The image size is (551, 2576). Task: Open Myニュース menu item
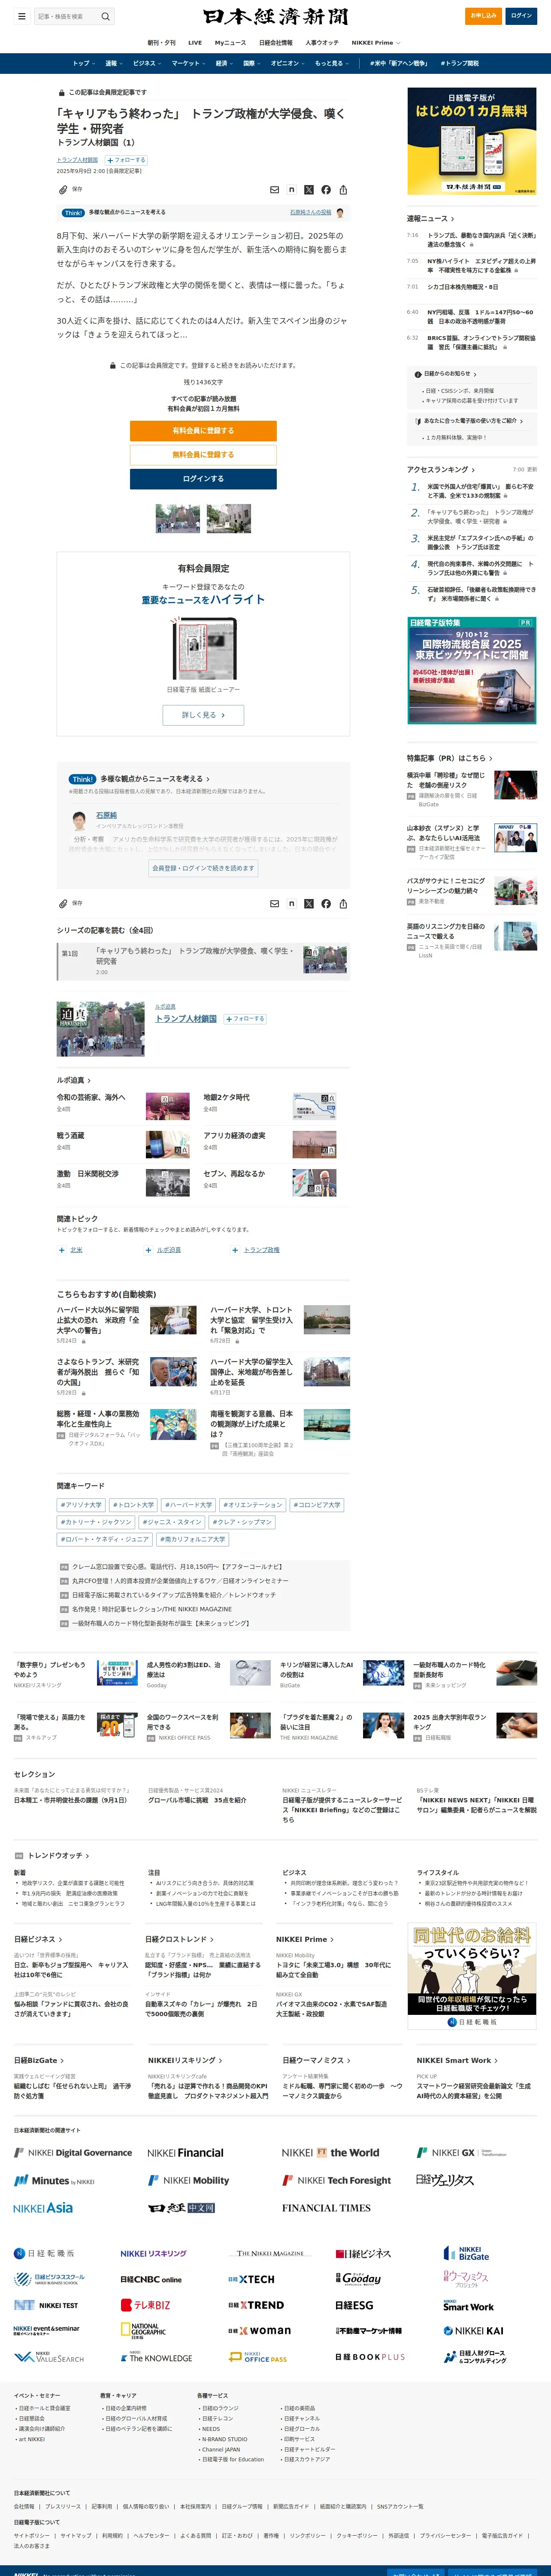coord(230,43)
